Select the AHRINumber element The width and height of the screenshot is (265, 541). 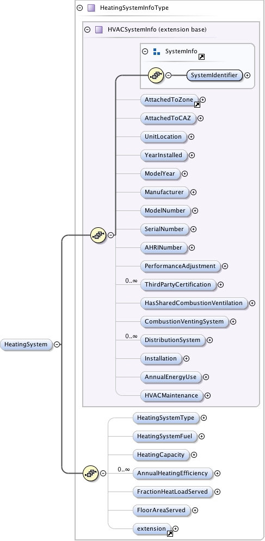click(164, 247)
